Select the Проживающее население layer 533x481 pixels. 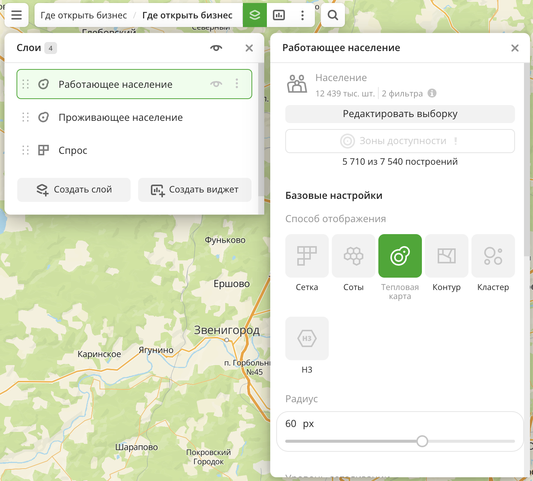120,117
